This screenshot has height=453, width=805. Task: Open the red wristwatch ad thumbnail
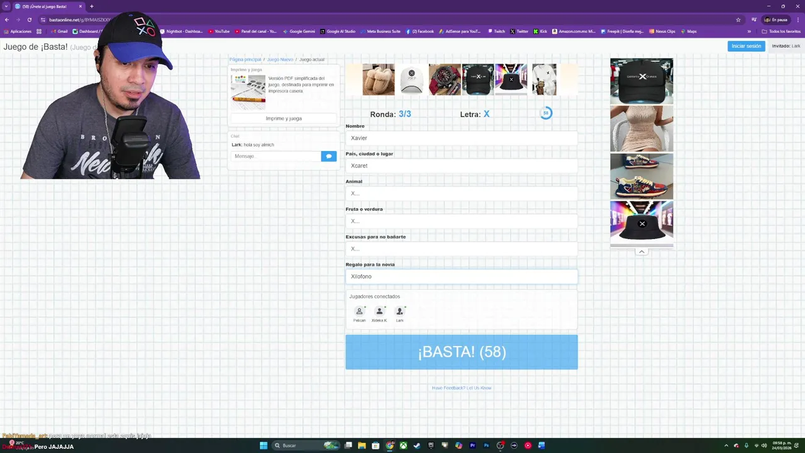[445, 79]
